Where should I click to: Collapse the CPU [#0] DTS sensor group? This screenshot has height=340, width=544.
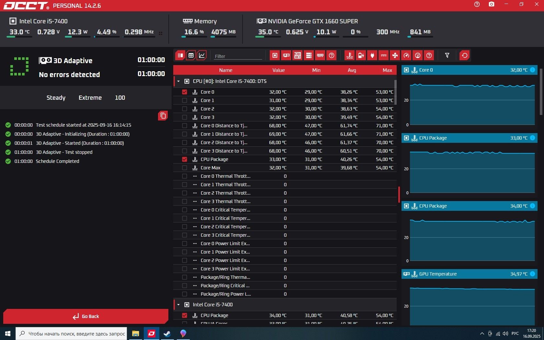178,81
